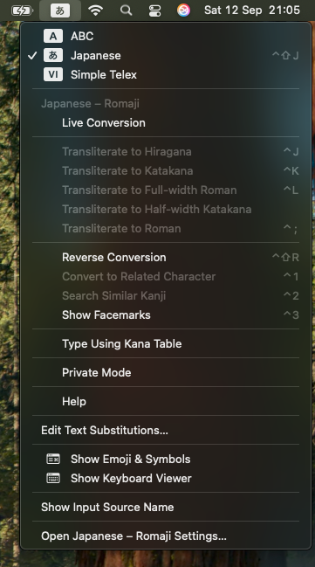Click Transliterate to Katakana item
Image resolution: width=315 pixels, height=567 pixels.
point(166,170)
